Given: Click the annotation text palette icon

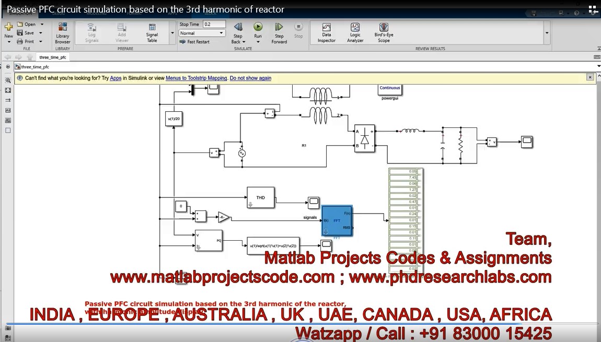Looking at the screenshot, I should 8,110.
